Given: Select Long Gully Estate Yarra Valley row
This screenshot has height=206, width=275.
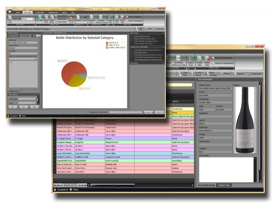Looking at the screenshot, I should point(125,153).
